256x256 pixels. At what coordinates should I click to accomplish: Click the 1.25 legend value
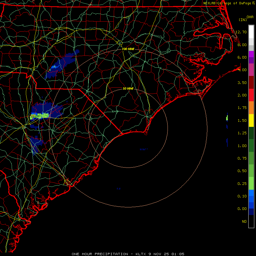(242, 133)
